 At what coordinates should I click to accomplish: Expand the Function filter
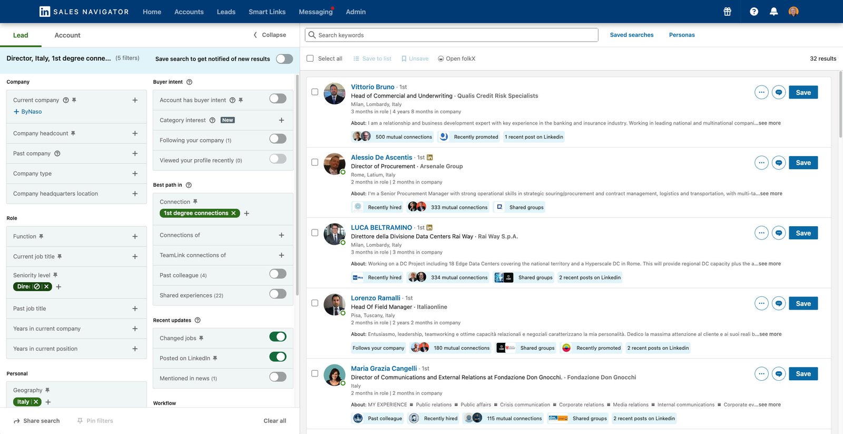(x=135, y=237)
